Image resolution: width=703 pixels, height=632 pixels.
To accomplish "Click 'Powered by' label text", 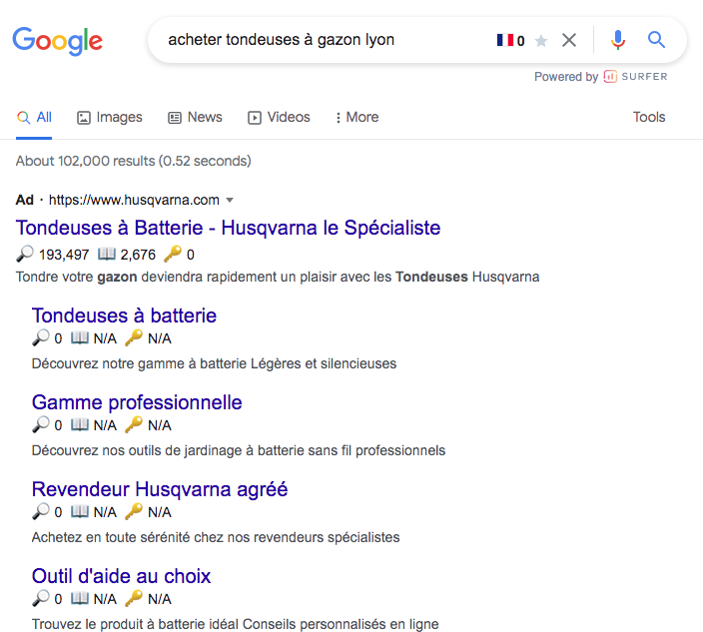I will [566, 77].
